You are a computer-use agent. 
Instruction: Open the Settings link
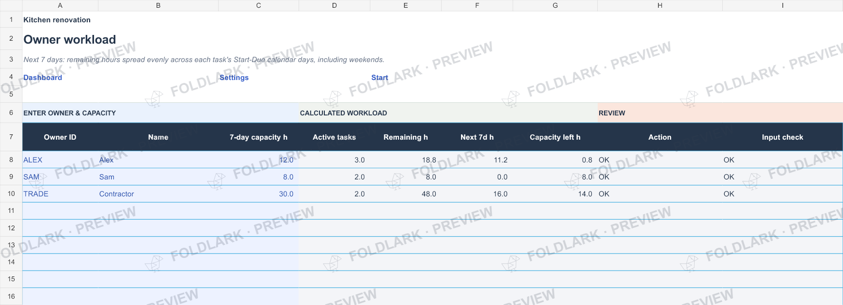pyautogui.click(x=234, y=78)
